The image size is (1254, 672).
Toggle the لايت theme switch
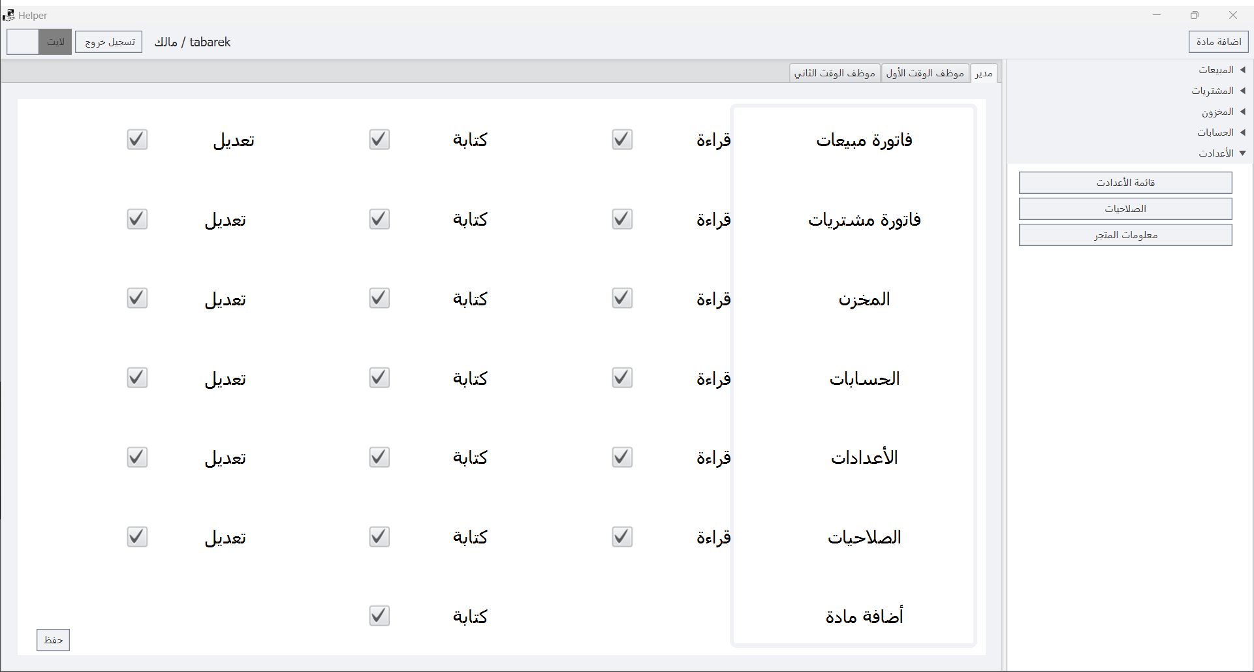point(39,42)
